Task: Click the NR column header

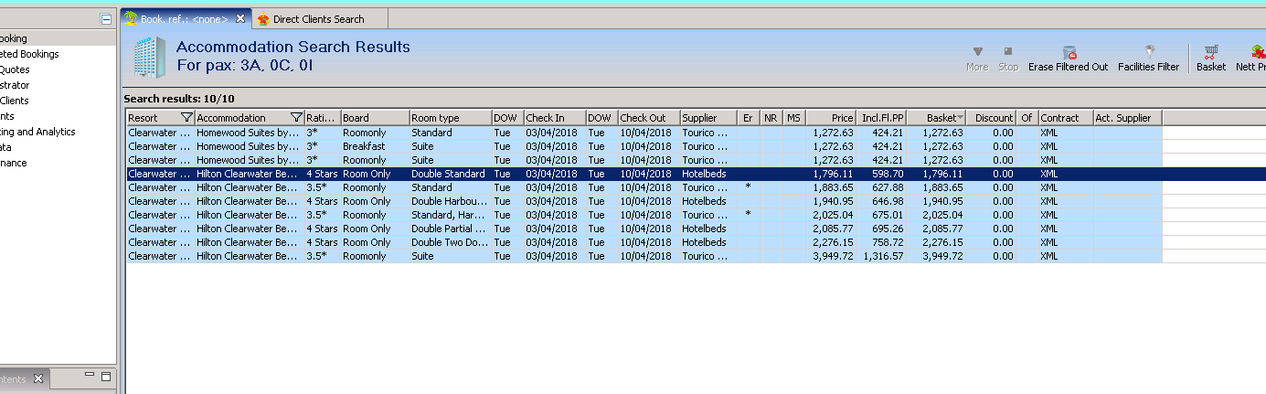Action: [771, 118]
